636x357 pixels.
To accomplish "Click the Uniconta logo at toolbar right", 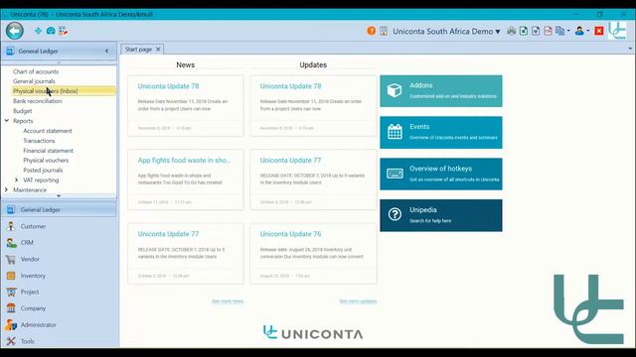I will pos(617,31).
